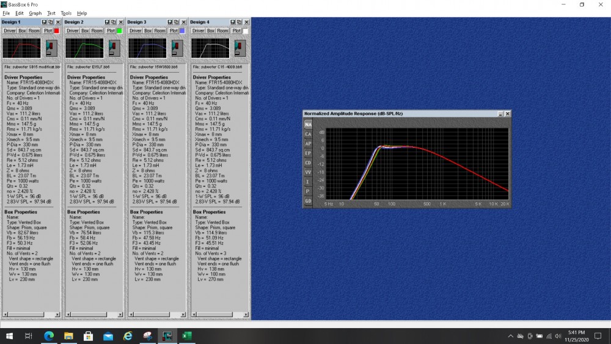Save Design 2 with its floppy disk icon

pos(107,22)
